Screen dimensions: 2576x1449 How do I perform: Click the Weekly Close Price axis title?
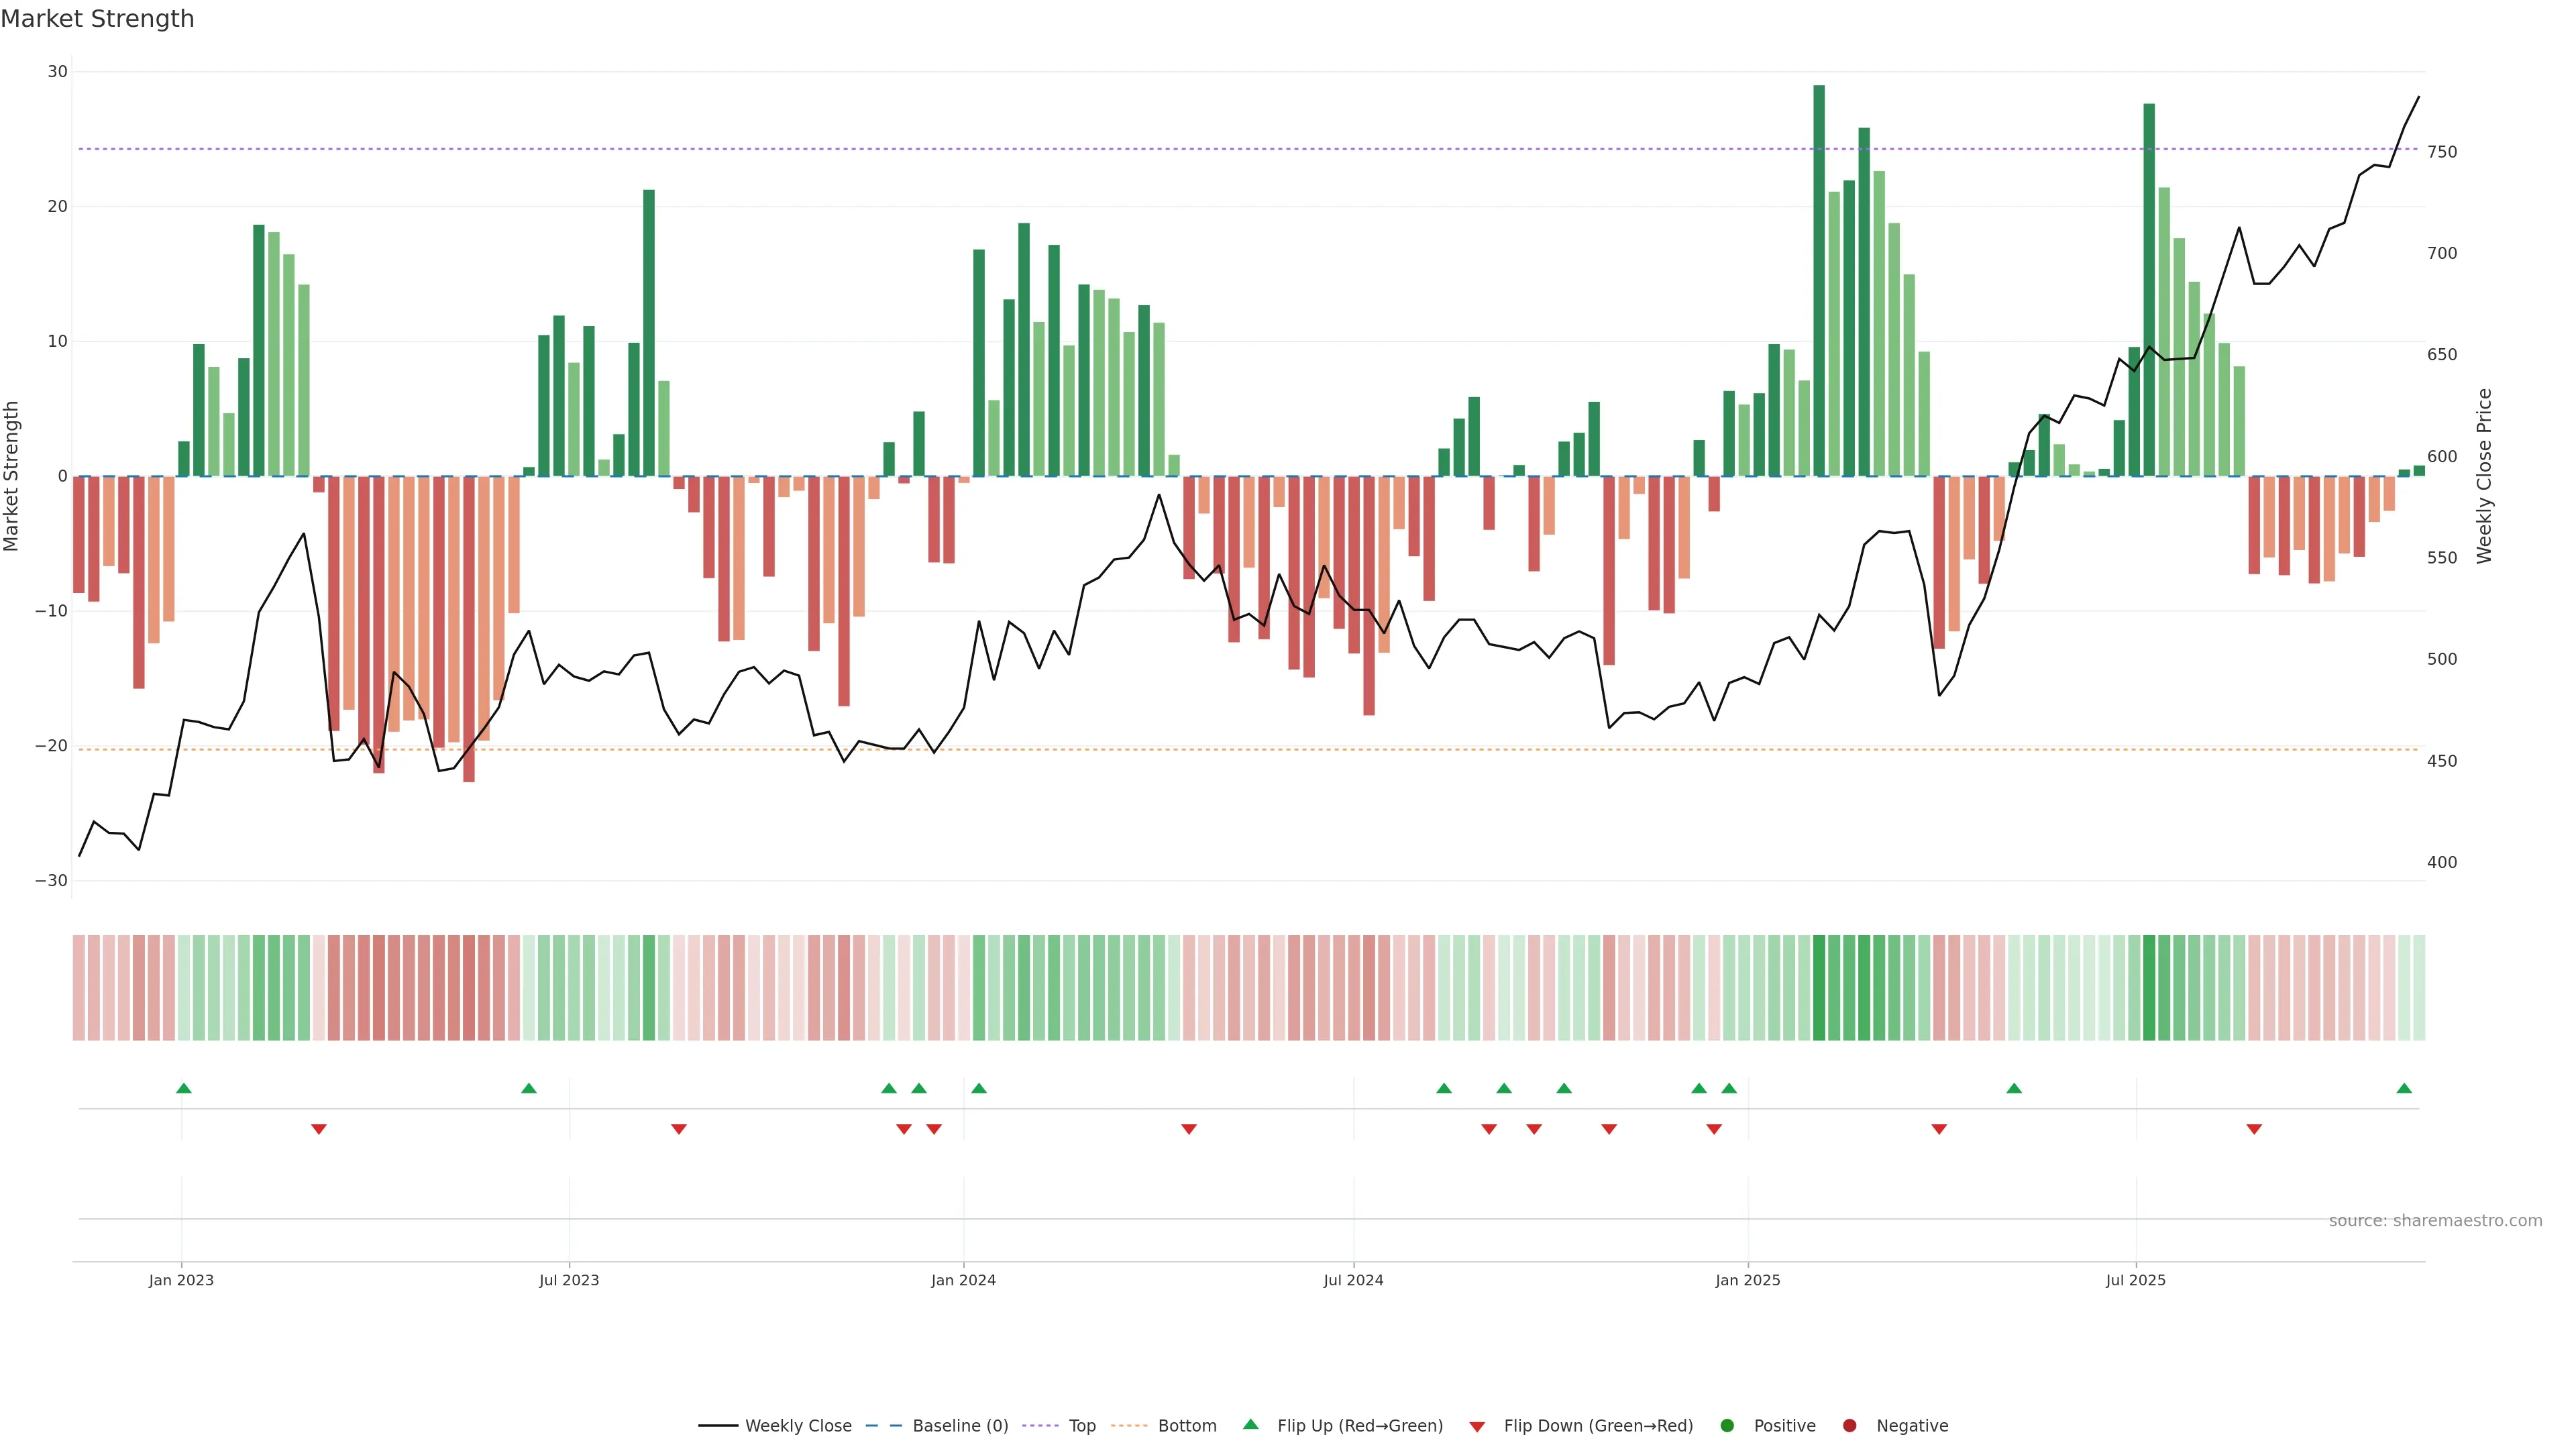coord(2485,476)
